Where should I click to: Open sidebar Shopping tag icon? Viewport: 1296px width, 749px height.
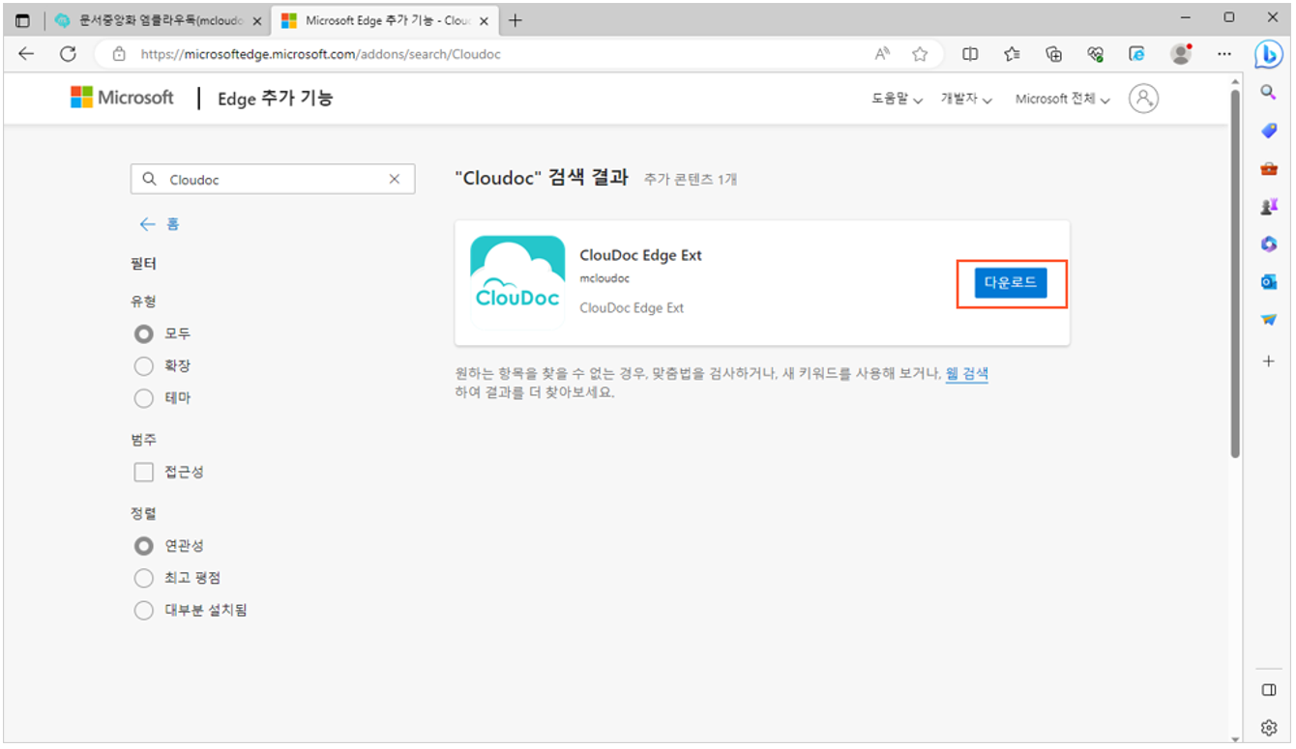point(1269,130)
